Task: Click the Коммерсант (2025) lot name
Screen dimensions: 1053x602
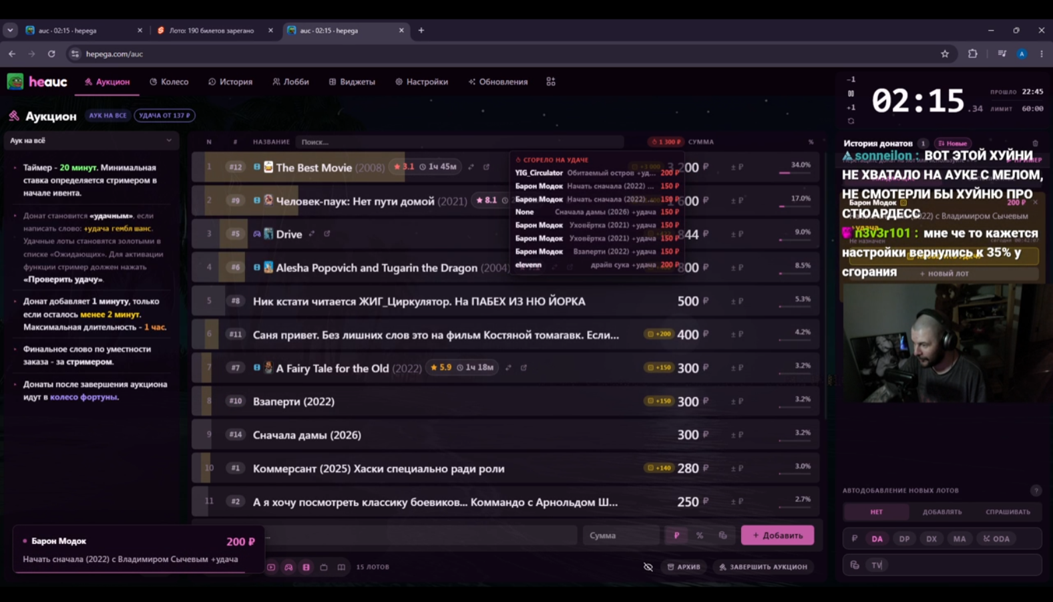Action: (x=379, y=468)
